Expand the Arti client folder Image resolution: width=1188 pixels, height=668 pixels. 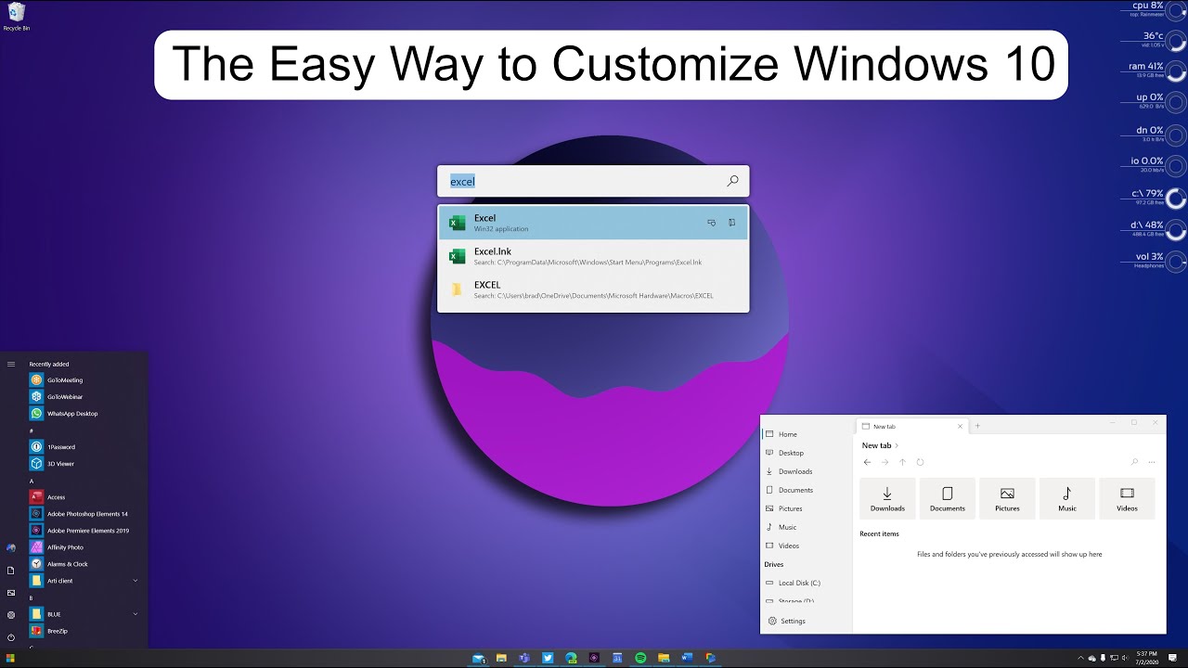[136, 581]
